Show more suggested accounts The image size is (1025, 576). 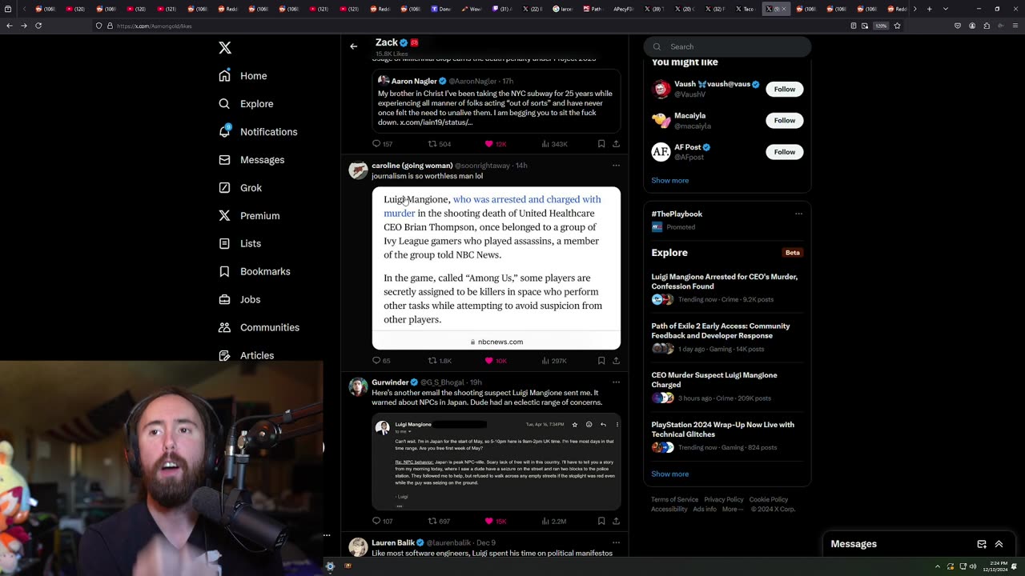pos(669,180)
